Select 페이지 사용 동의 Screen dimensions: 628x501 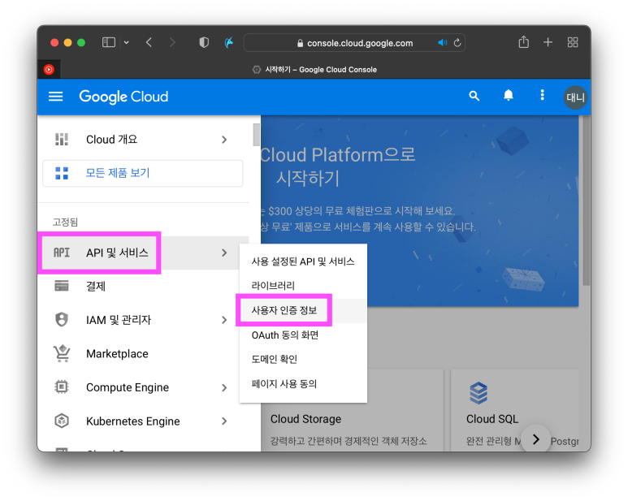point(303,384)
